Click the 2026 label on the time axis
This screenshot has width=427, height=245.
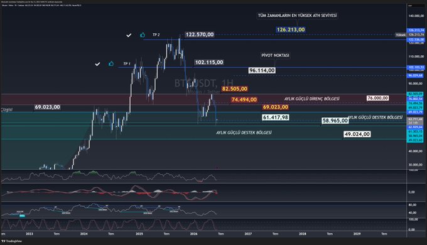coord(193,234)
